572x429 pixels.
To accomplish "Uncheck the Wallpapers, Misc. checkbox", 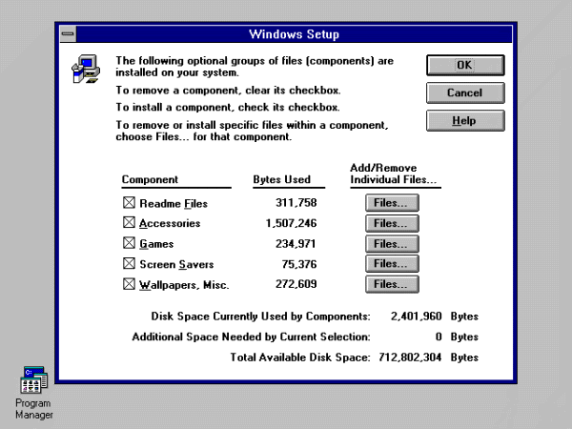I will 129,284.
